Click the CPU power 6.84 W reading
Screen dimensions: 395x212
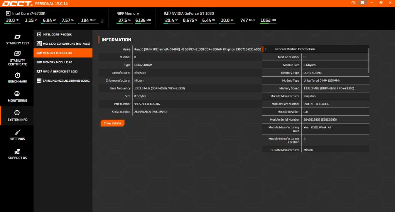point(49,20)
